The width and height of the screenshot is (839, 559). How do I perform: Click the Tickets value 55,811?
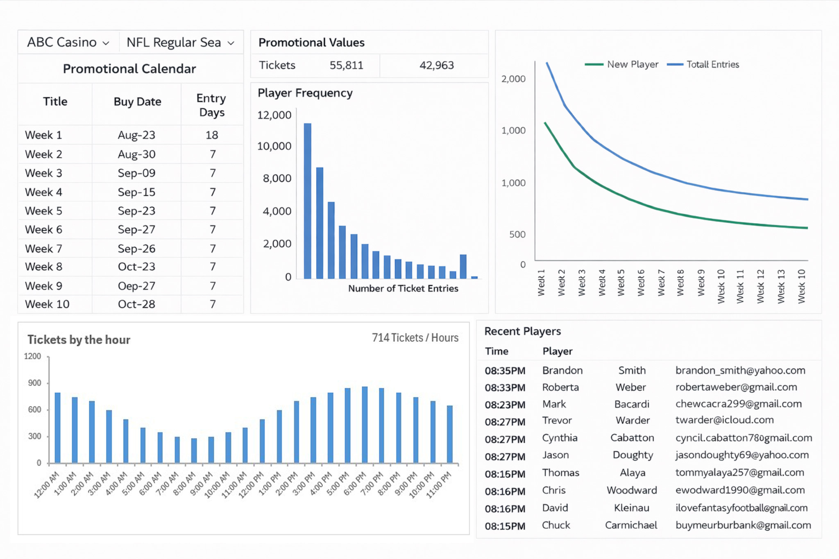coord(346,65)
